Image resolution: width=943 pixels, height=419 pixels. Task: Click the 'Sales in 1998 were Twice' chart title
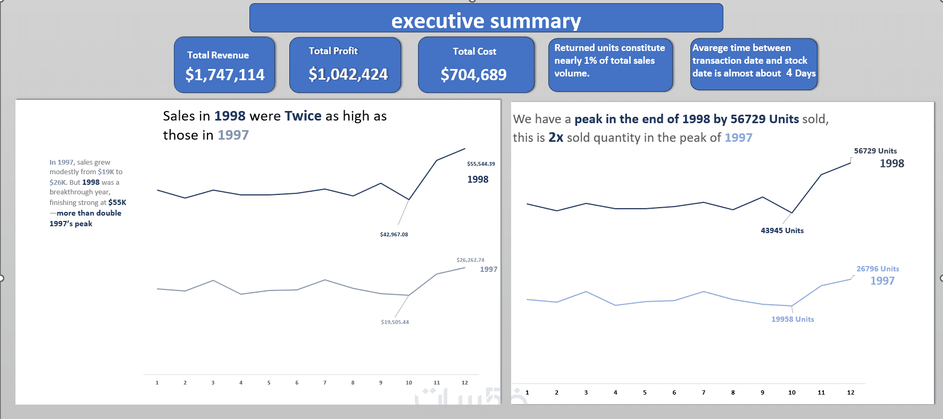(x=274, y=125)
